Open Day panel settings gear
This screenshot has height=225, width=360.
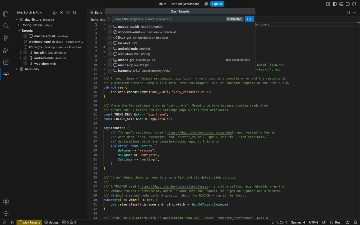click(x=74, y=12)
